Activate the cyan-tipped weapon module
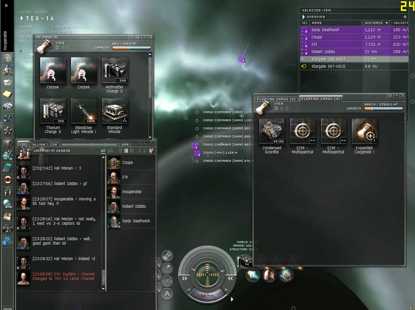This screenshot has height=310, width=415. point(253,275)
